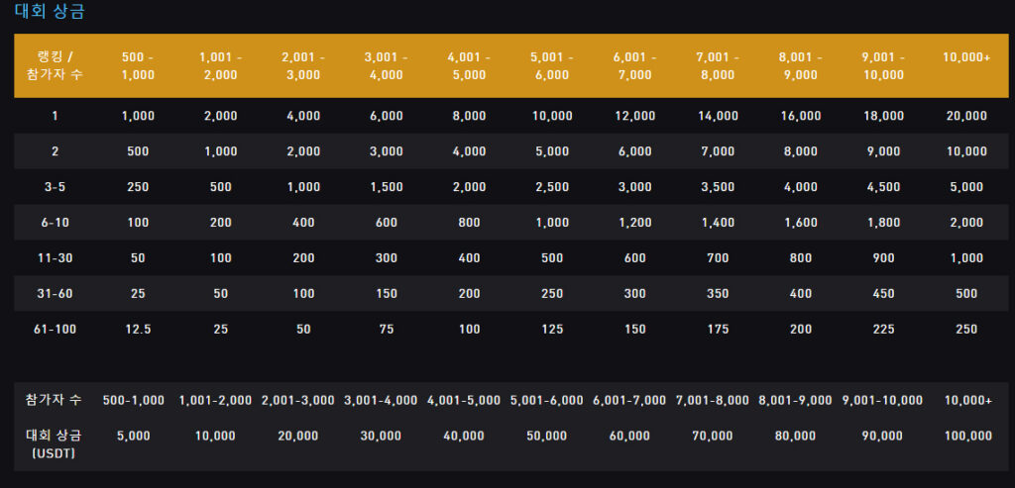Viewport: 1015px width, 488px height.
Task: Click the 12.5 prize cell
Action: 138,329
